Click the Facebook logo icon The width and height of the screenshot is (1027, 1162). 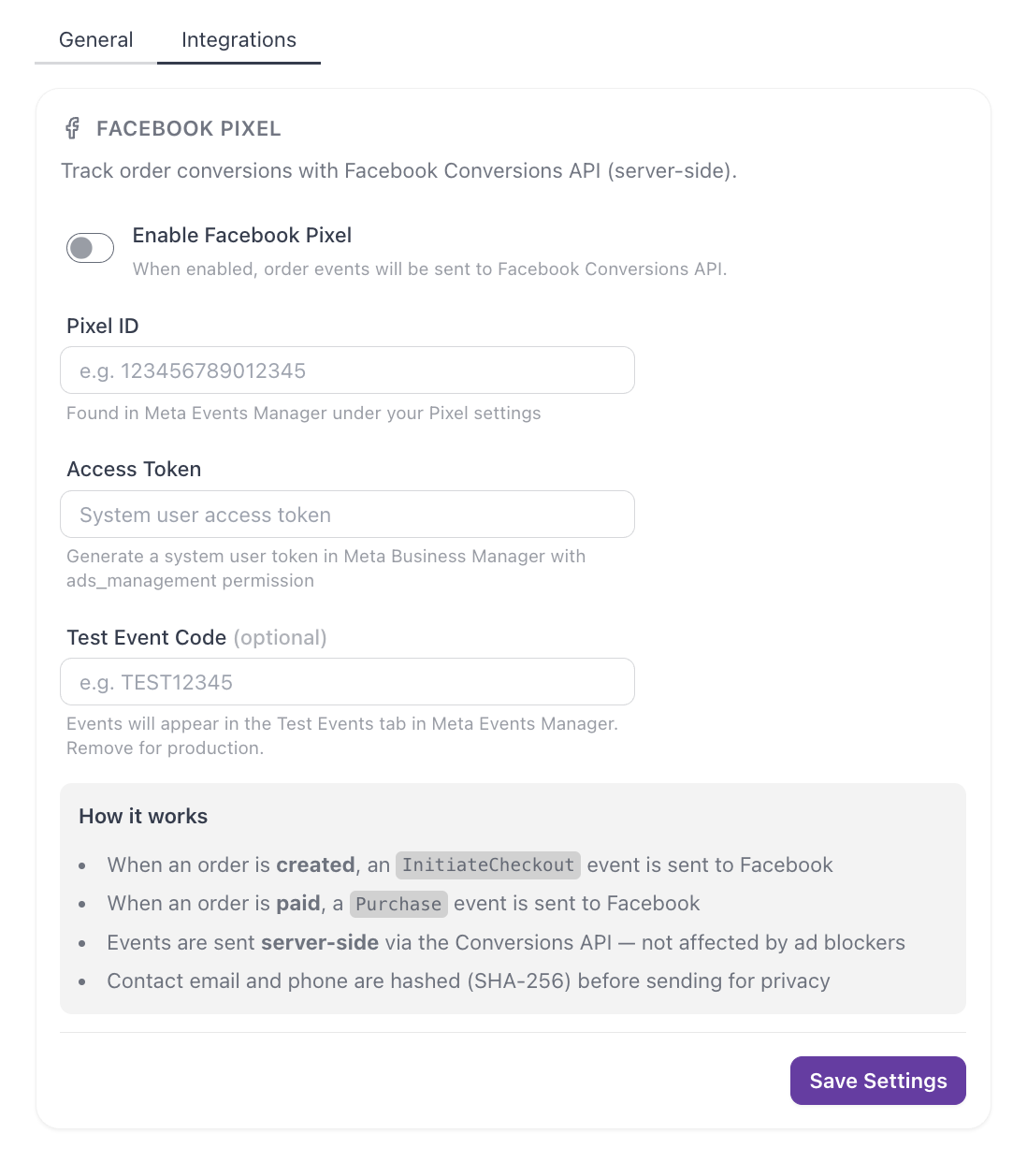pyautogui.click(x=72, y=128)
